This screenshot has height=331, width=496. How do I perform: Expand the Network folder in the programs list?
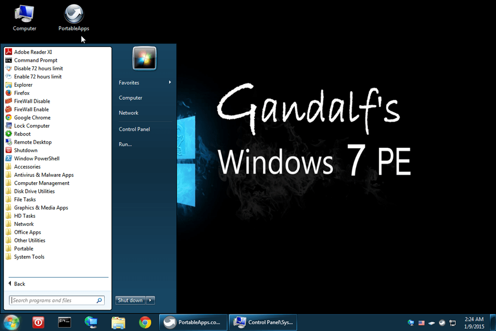(x=19, y=224)
